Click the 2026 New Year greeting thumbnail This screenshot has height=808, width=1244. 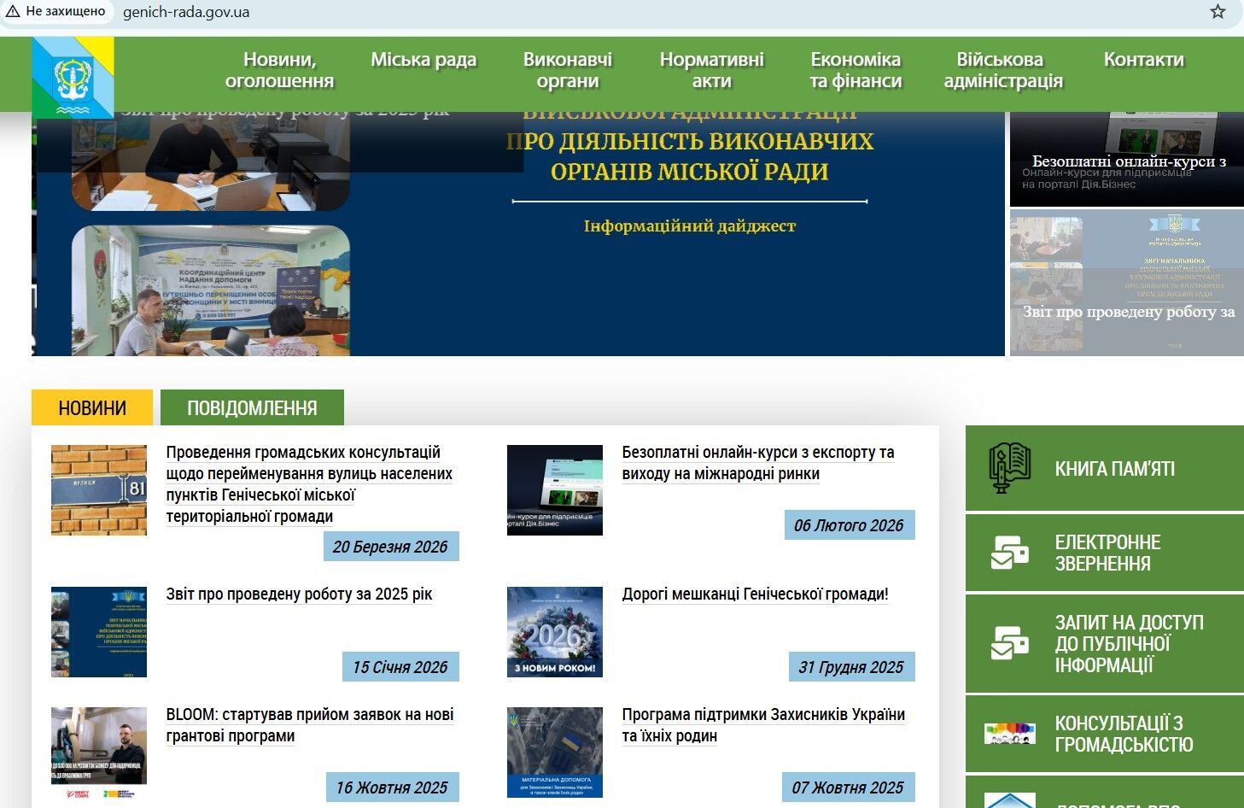coord(555,632)
